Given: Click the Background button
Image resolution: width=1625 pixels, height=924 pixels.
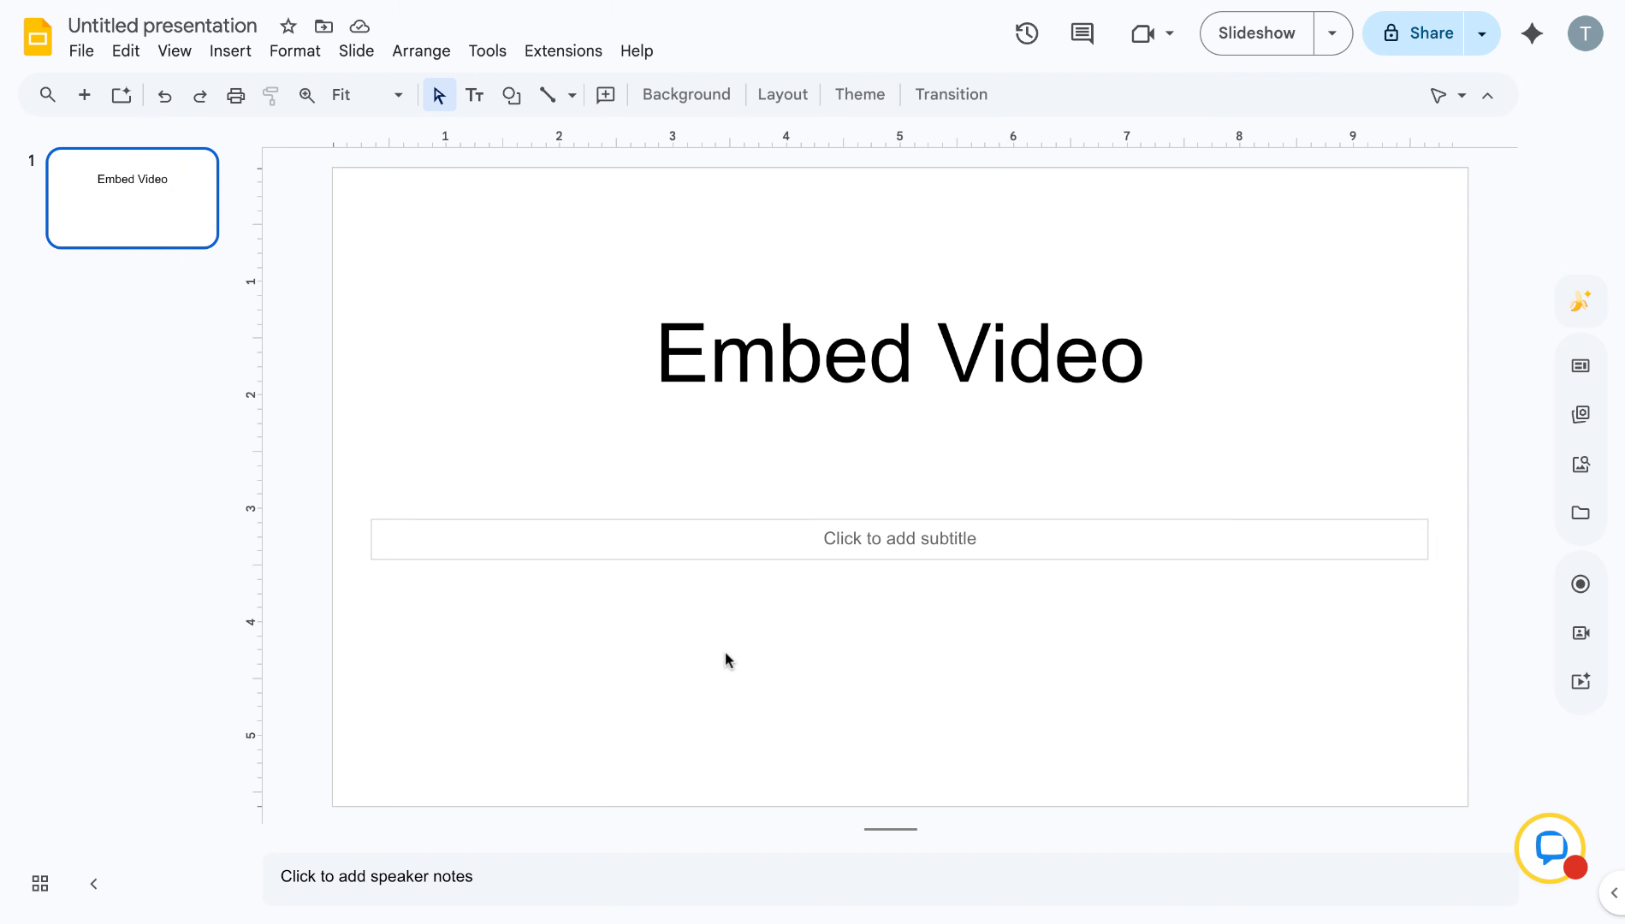Looking at the screenshot, I should coord(686,95).
